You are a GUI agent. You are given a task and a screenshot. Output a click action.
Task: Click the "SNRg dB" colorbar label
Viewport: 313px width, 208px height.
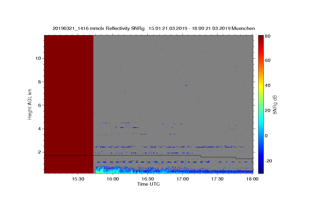coord(275,105)
